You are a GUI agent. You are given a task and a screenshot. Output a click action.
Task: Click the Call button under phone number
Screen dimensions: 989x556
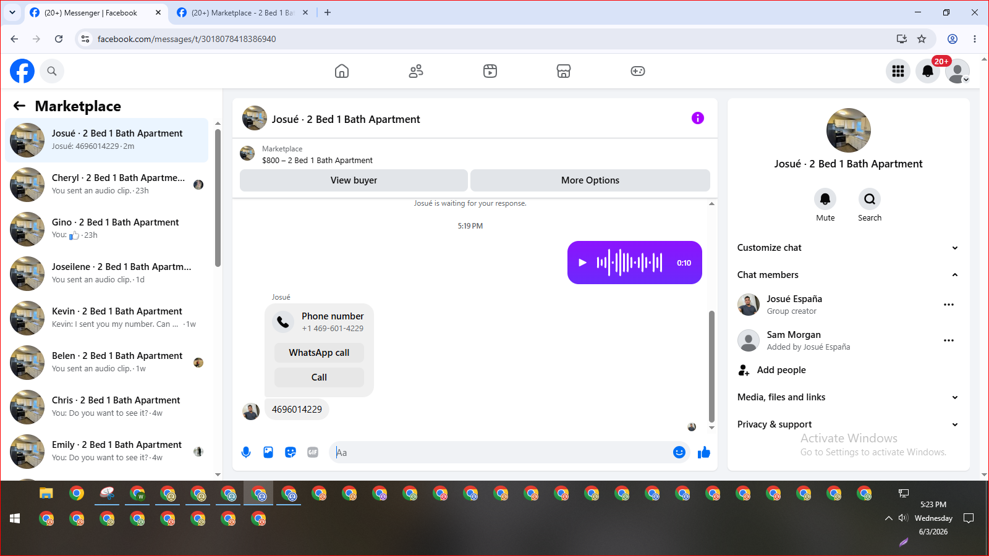click(x=319, y=377)
